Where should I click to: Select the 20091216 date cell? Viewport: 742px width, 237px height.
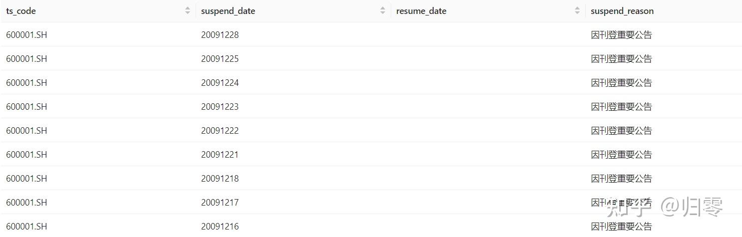[220, 227]
